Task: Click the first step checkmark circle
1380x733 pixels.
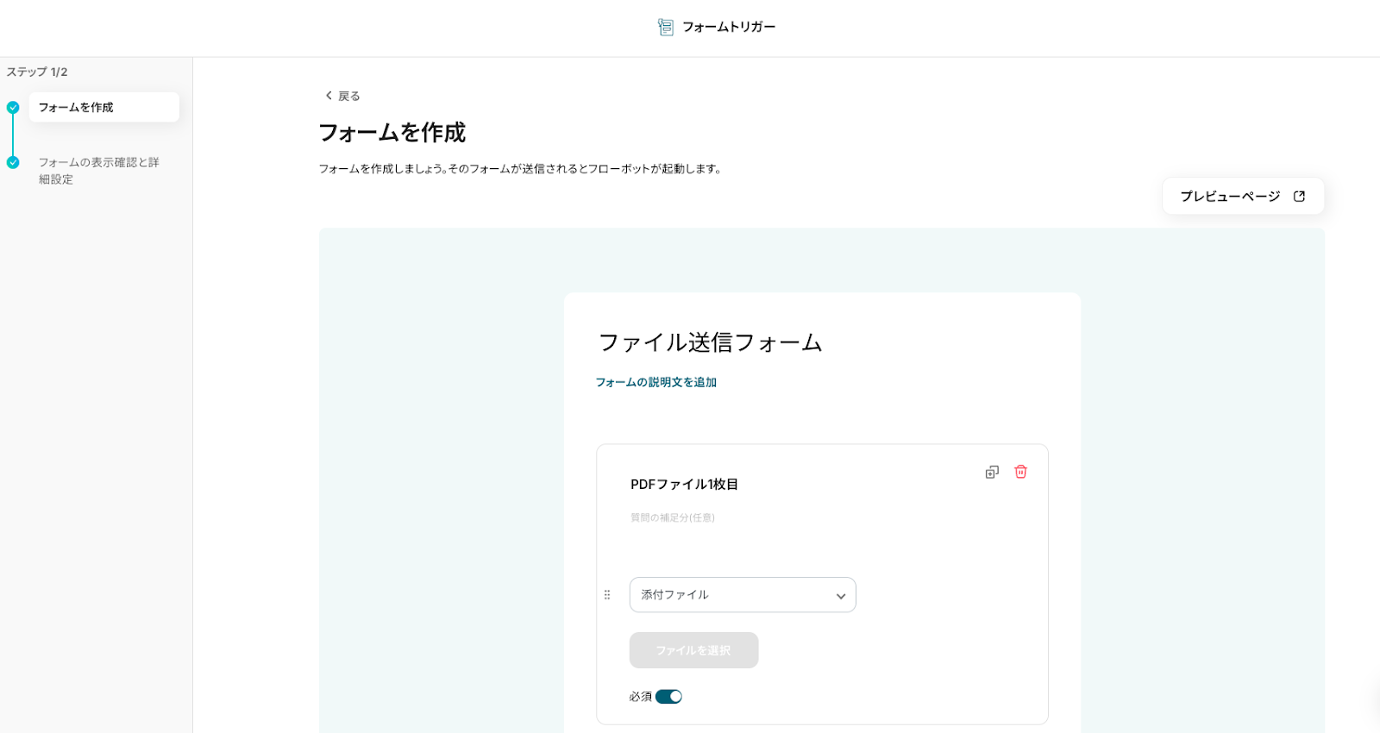Action: pos(13,108)
